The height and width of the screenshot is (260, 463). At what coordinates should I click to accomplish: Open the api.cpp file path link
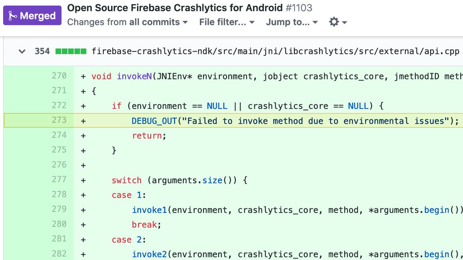(275, 51)
